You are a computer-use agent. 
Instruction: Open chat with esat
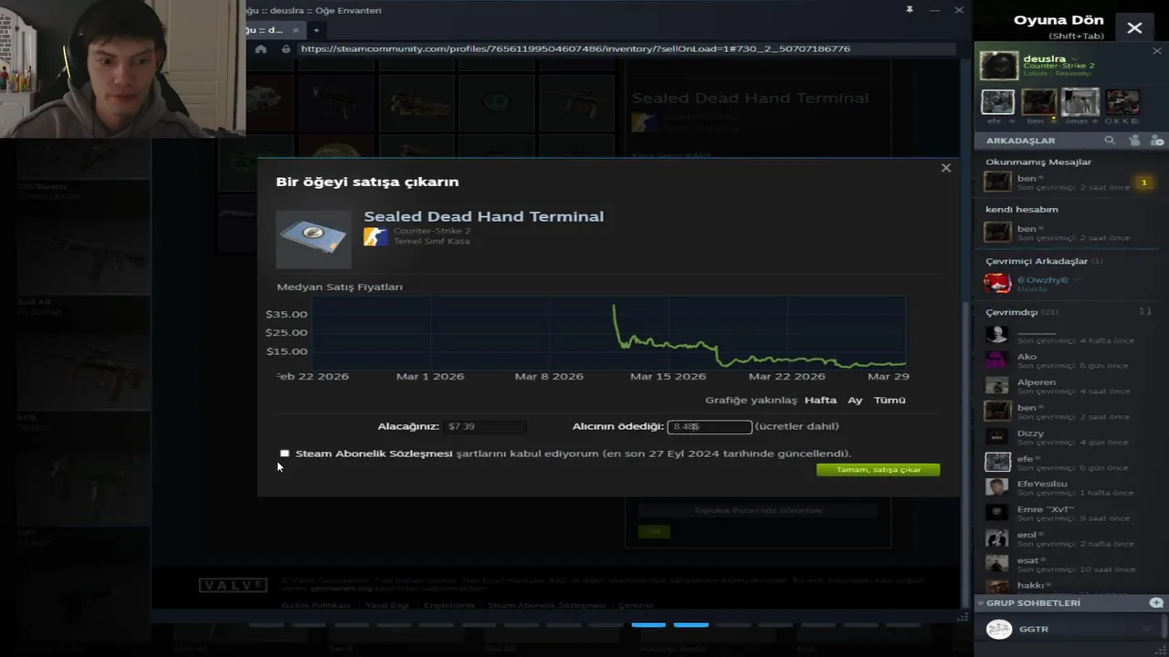(1065, 565)
